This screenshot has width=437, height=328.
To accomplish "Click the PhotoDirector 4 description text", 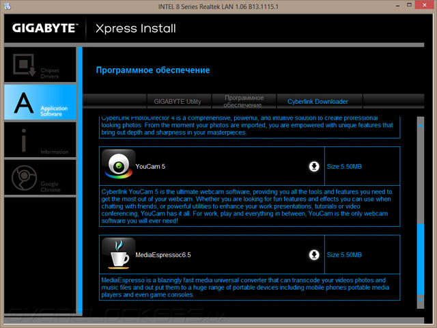I will coord(247,126).
